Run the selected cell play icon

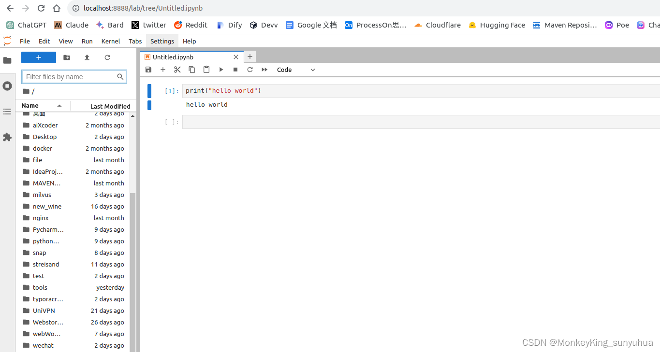(x=221, y=70)
